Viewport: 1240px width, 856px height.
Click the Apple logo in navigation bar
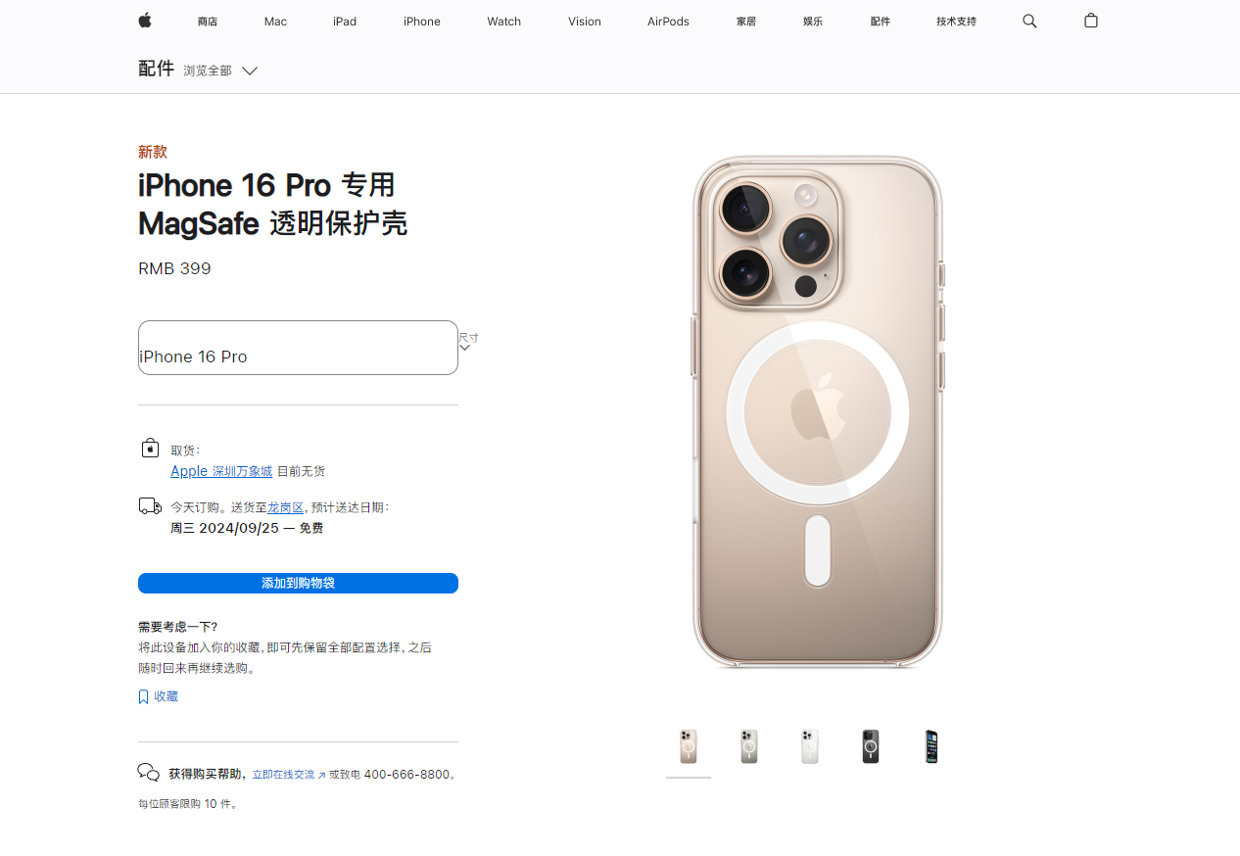145,21
